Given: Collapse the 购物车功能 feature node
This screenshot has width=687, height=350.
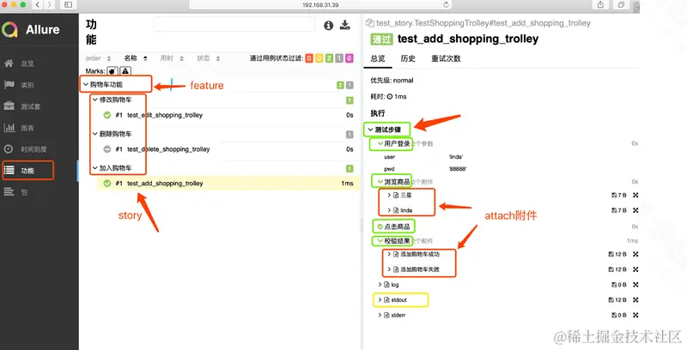Looking at the screenshot, I should [87, 84].
